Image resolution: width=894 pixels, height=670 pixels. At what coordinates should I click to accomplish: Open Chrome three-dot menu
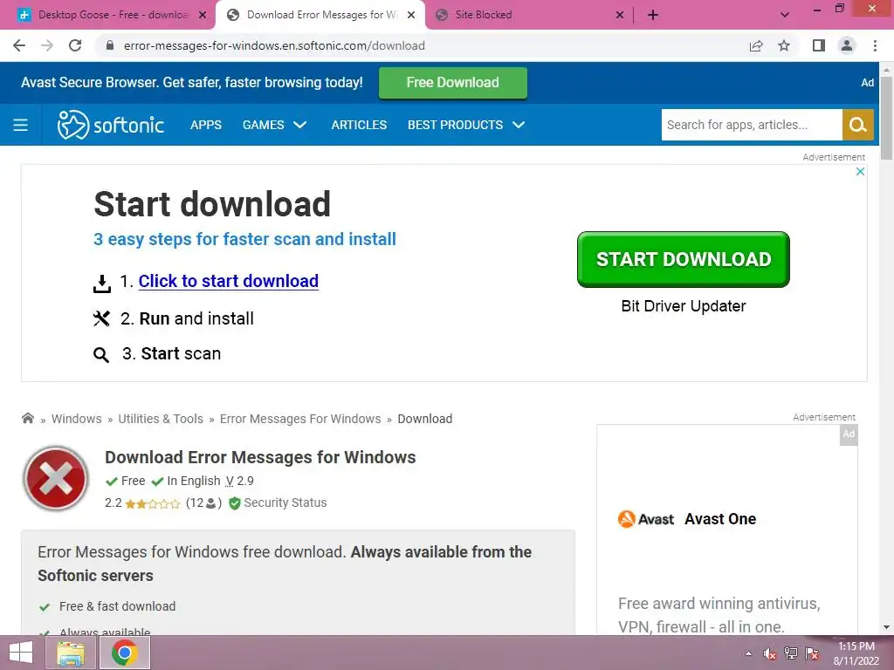coord(875,45)
